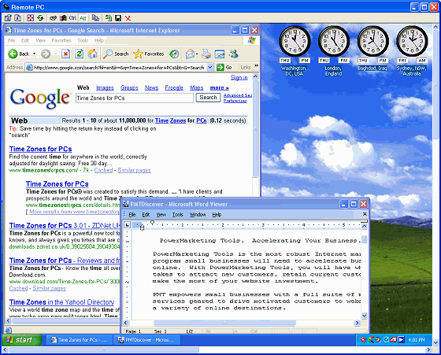Expand the Links toolbar chevron
Image resolution: width=441 pixels, height=355 pixels.
[x=256, y=66]
